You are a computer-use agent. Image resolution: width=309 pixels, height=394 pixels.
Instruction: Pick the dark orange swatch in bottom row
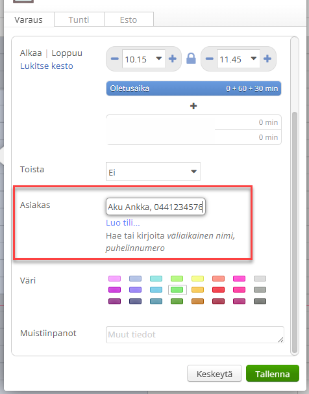click(197, 301)
